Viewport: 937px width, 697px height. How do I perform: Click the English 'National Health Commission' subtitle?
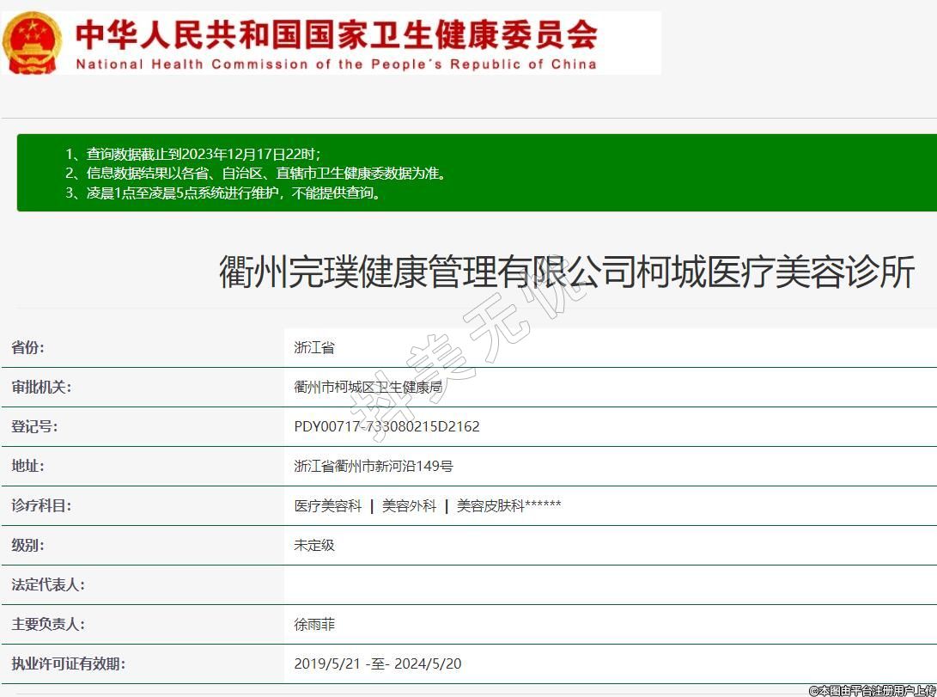(336, 64)
